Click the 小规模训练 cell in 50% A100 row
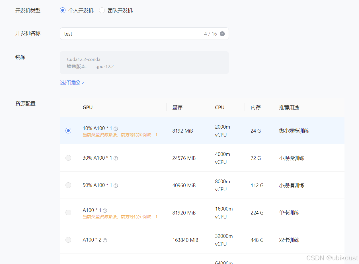The width and height of the screenshot is (359, 264). 292,185
